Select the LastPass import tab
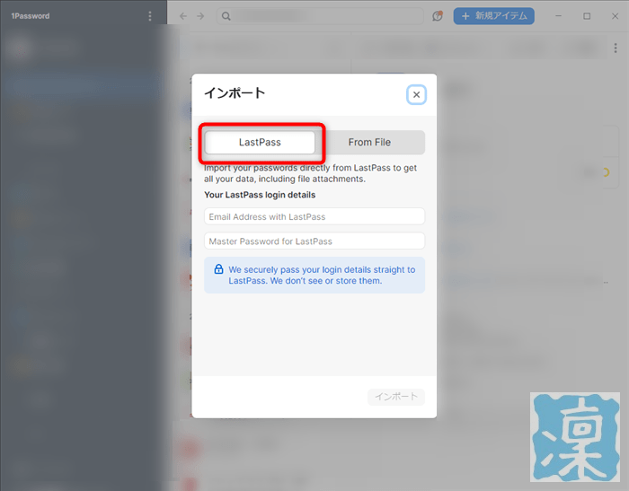This screenshot has width=629, height=491. tap(260, 143)
